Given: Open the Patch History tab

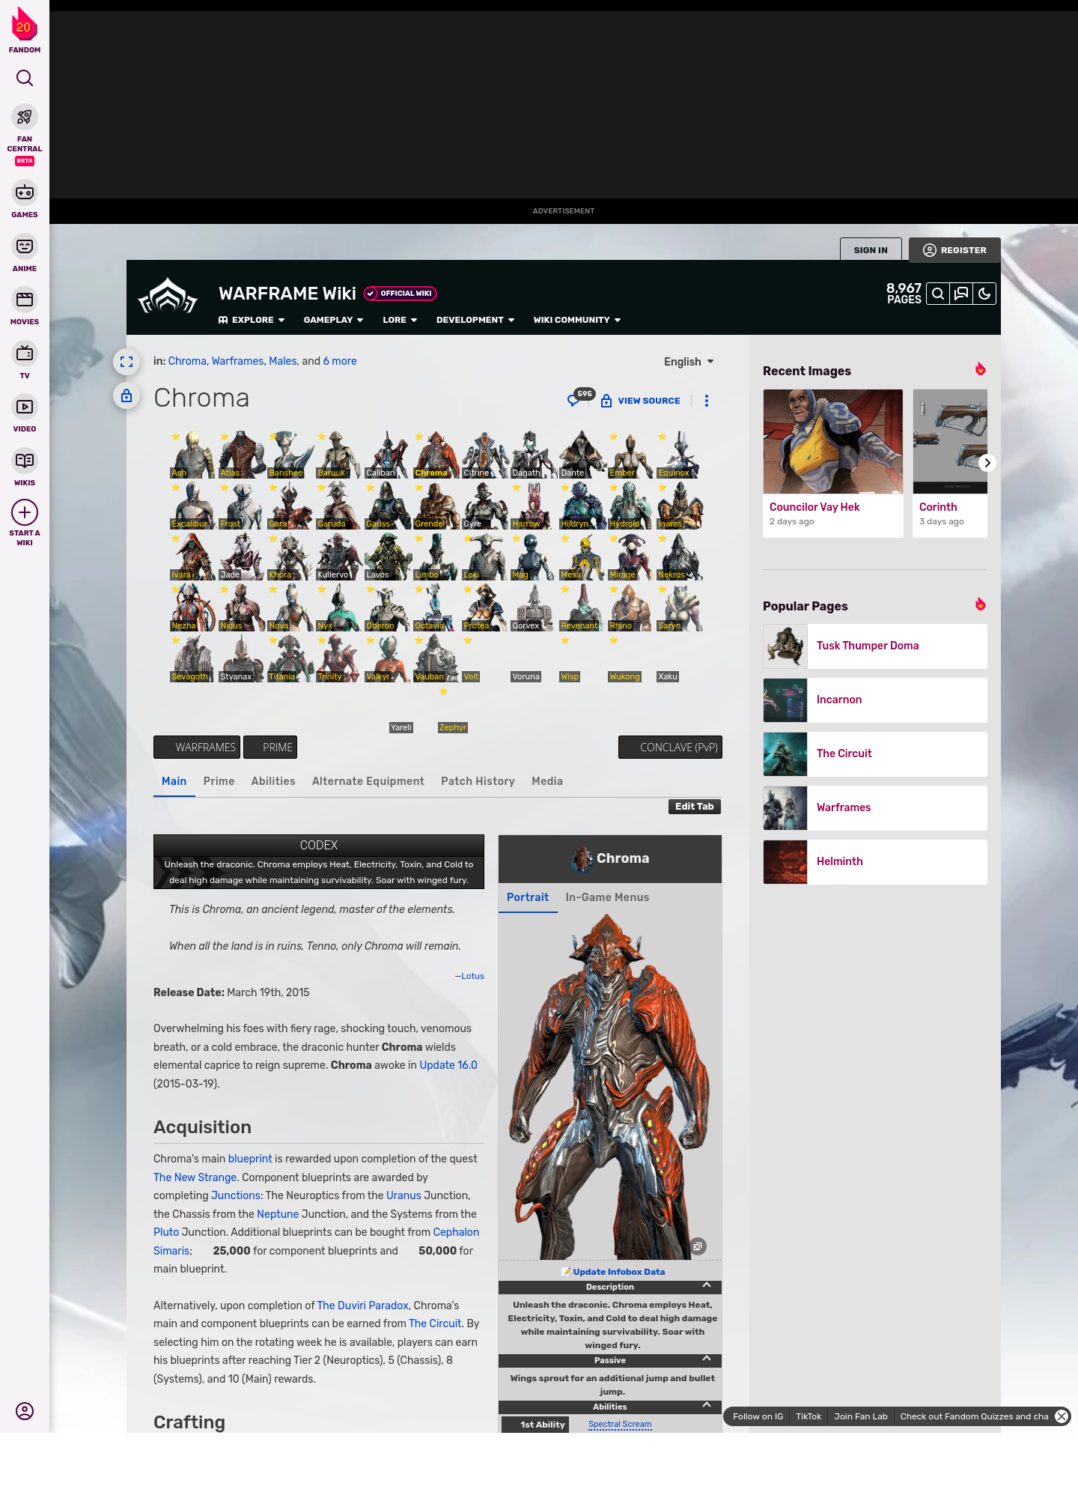Looking at the screenshot, I should click(478, 781).
